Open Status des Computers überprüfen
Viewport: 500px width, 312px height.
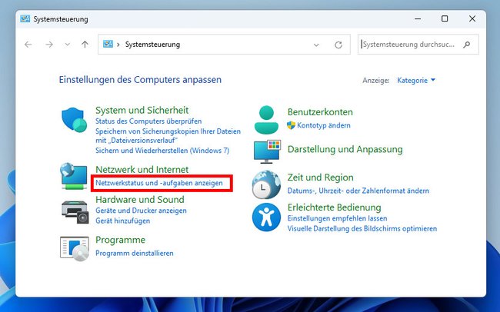coord(148,121)
